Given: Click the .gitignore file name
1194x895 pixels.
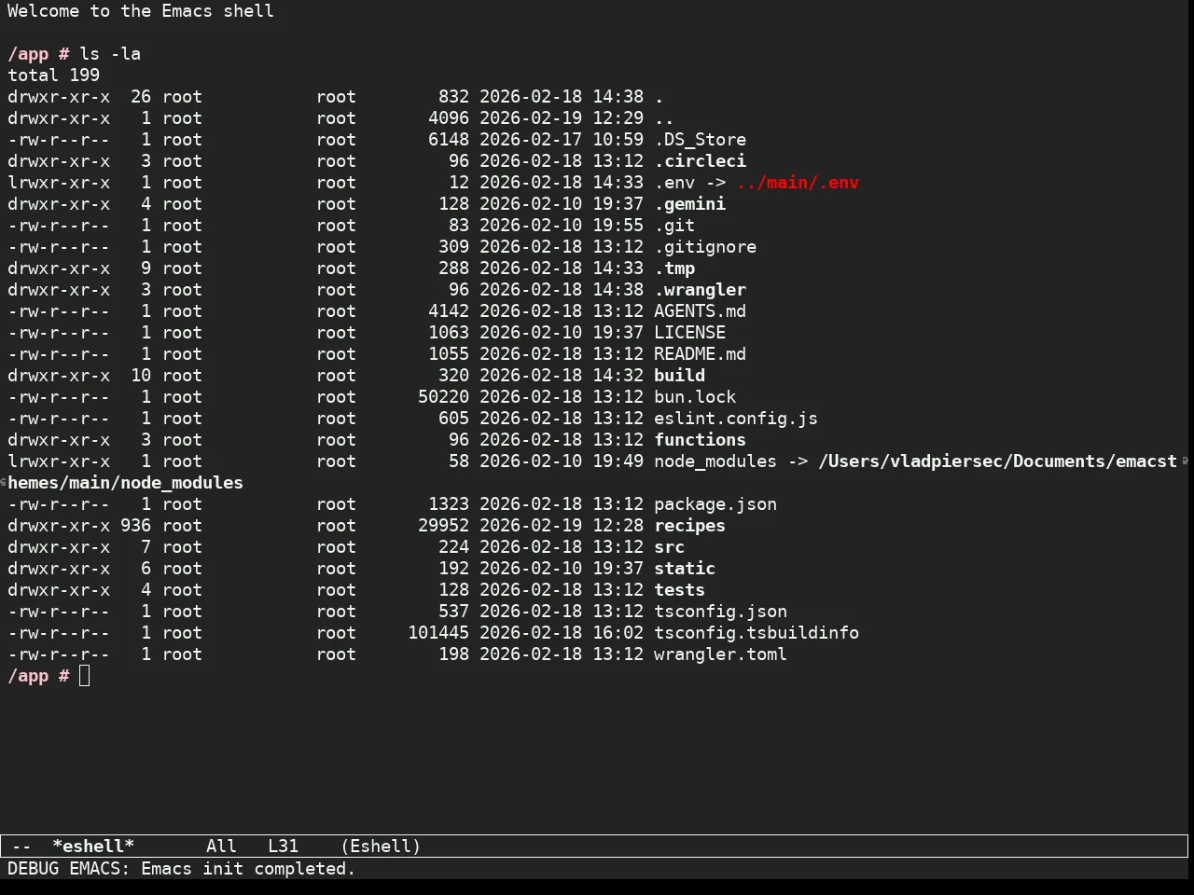Looking at the screenshot, I should click(x=705, y=247).
